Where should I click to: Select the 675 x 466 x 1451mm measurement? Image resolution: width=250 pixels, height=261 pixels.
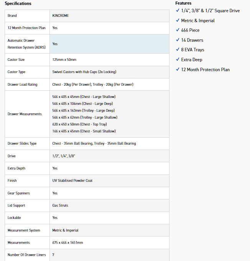click(x=67, y=243)
